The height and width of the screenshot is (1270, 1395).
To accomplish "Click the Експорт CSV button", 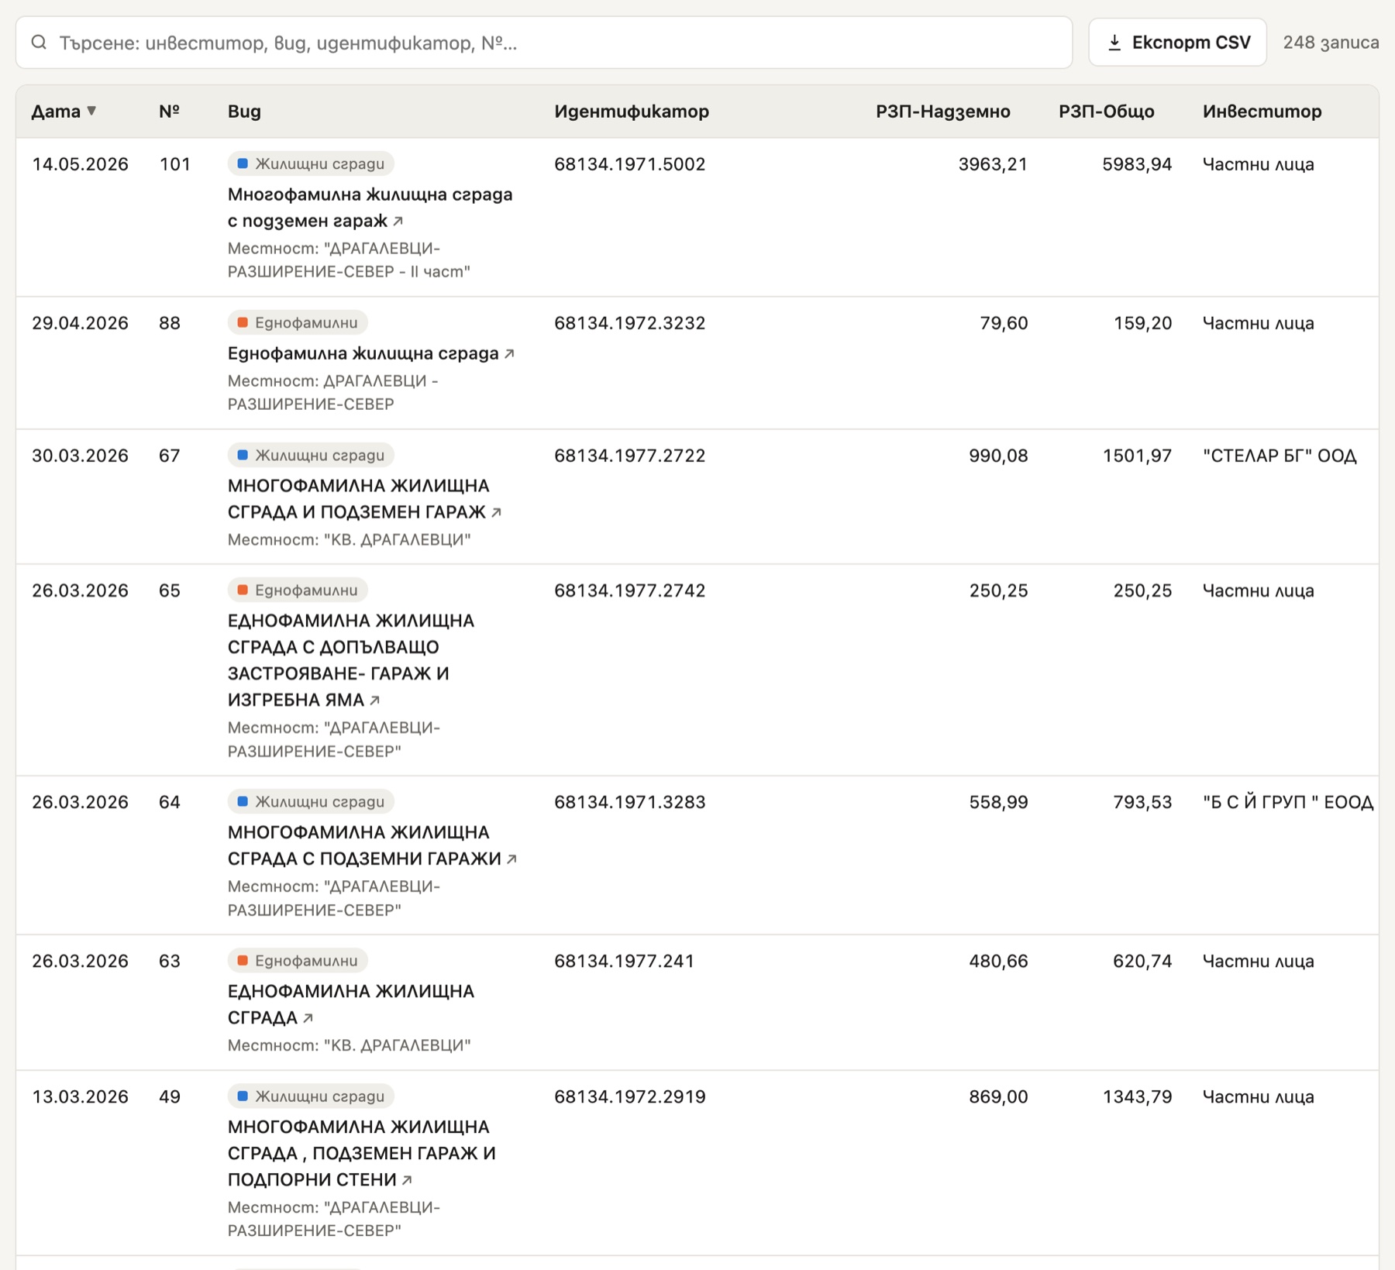I will [1177, 43].
